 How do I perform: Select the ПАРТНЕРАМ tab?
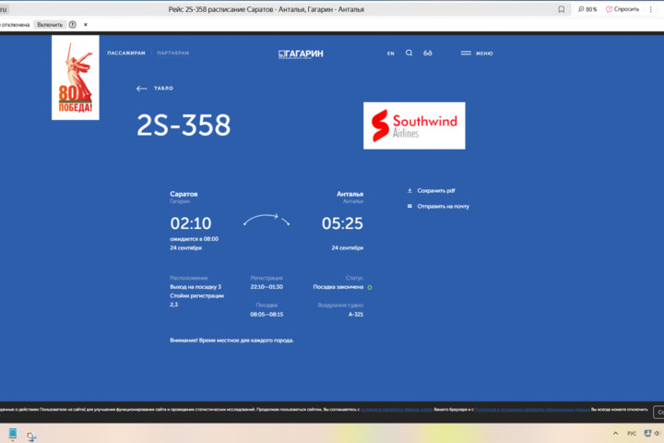pos(172,54)
